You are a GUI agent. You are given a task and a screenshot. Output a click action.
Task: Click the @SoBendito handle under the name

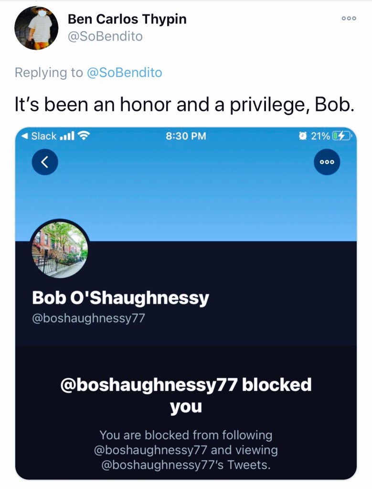click(x=105, y=36)
